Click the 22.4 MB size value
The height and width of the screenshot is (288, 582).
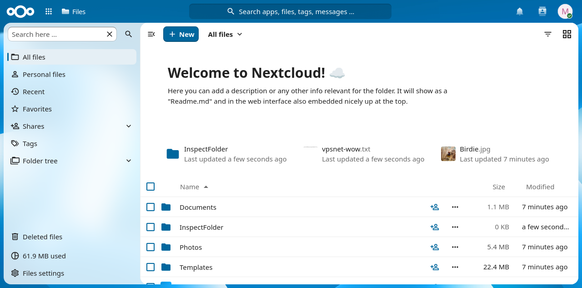pos(496,267)
